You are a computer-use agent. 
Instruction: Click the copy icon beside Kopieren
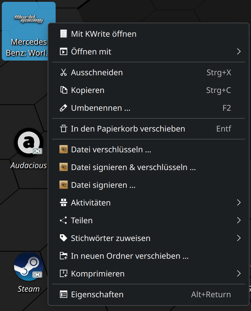click(x=64, y=90)
